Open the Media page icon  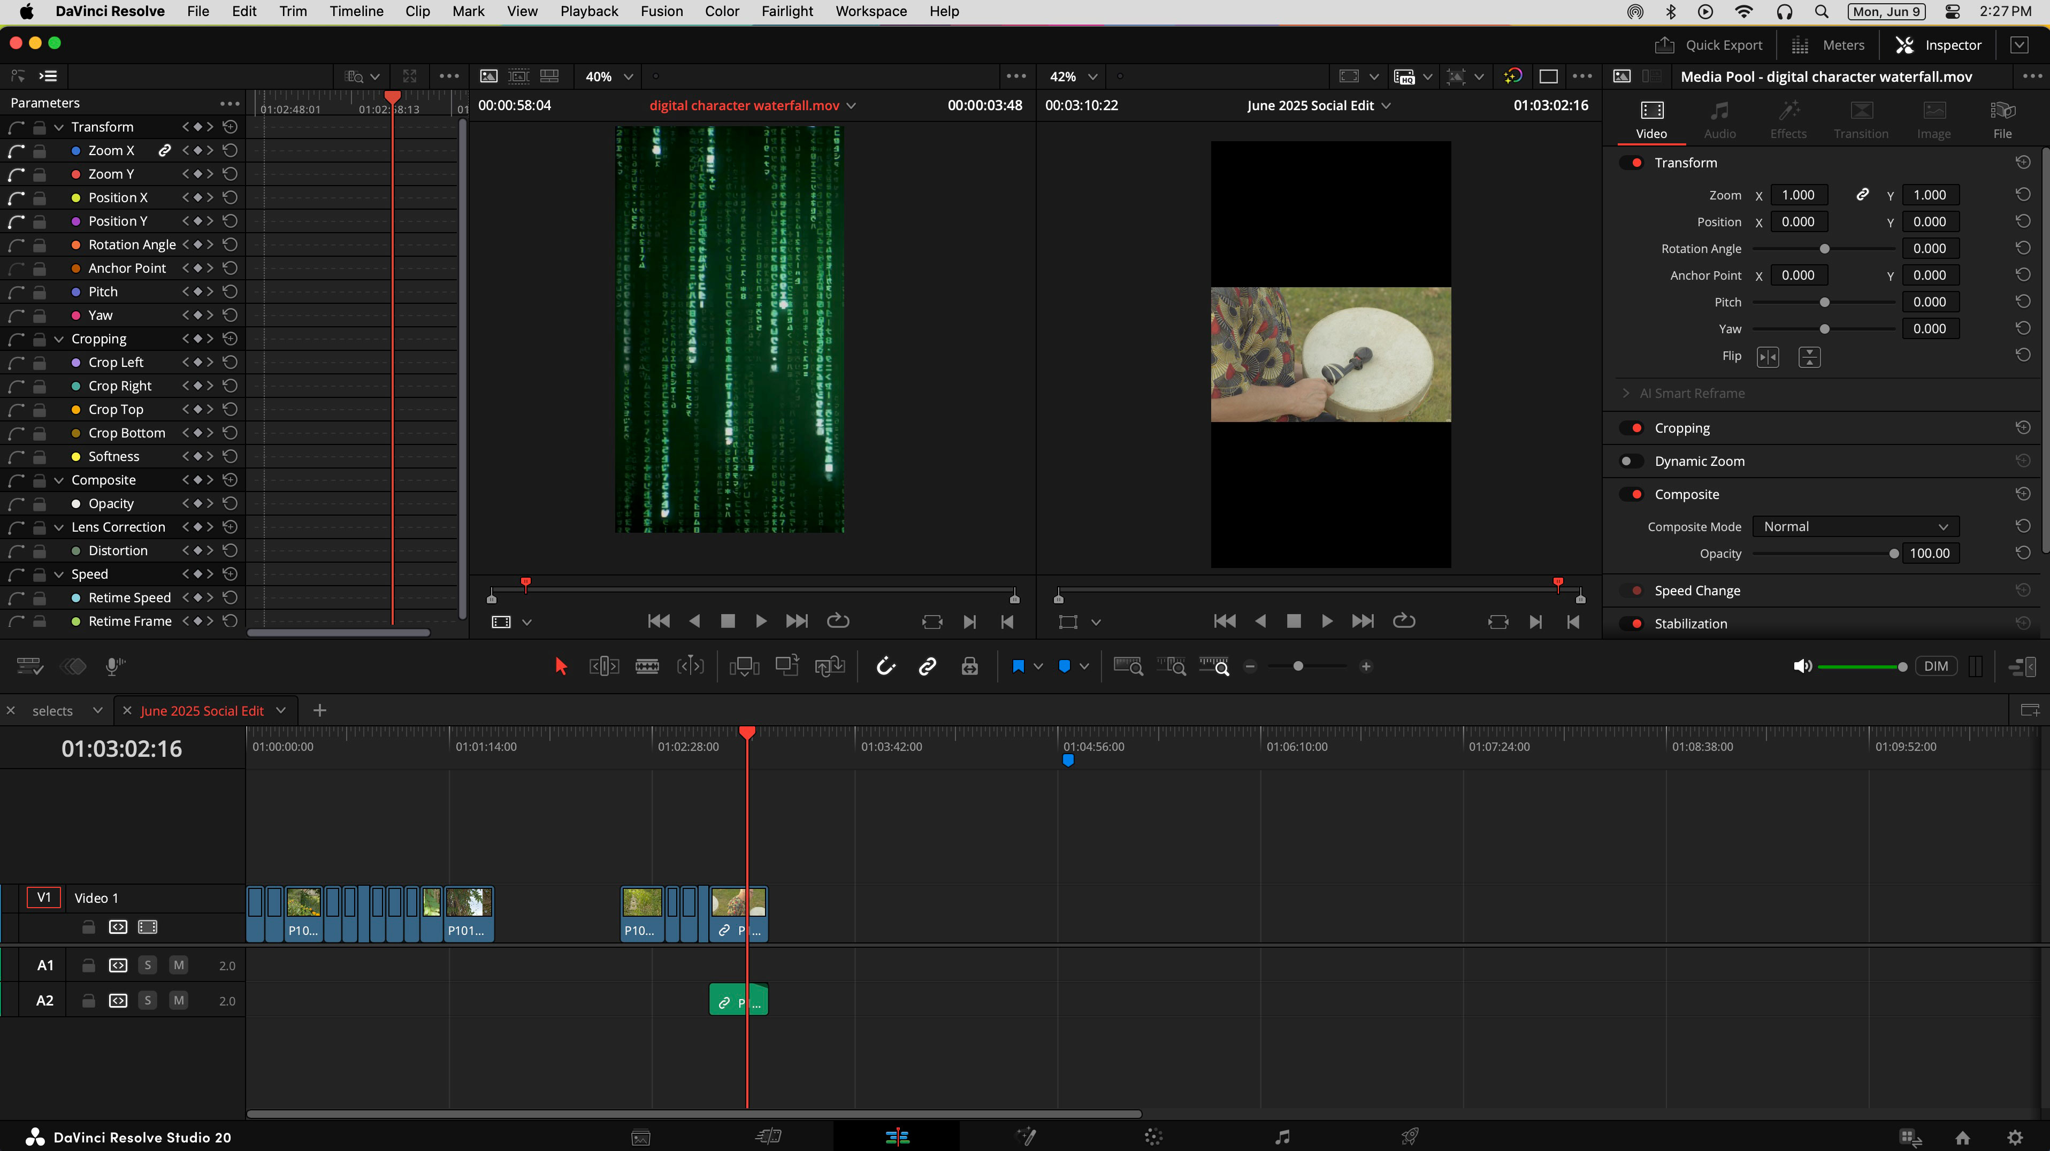[641, 1138]
